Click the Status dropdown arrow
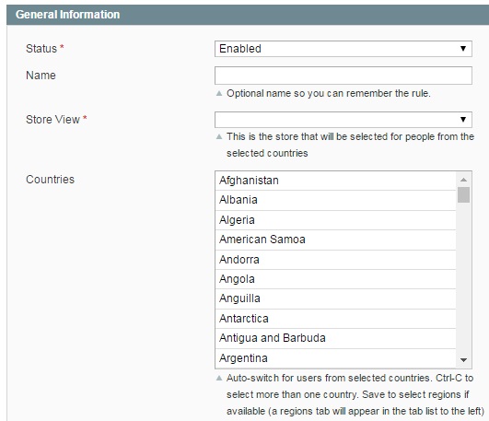 coord(463,49)
